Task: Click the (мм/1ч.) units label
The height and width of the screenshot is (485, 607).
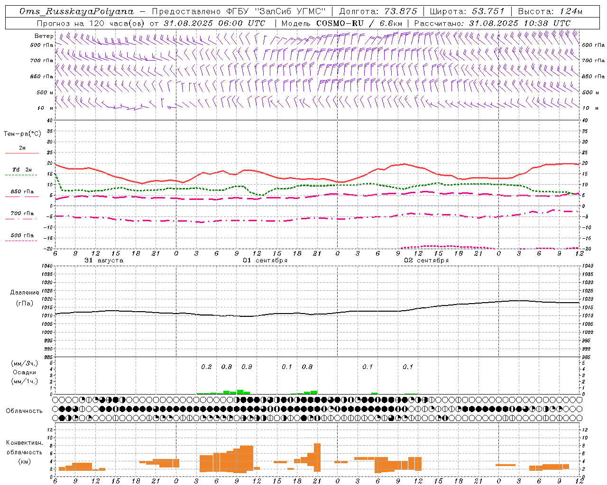Action: click(x=24, y=381)
